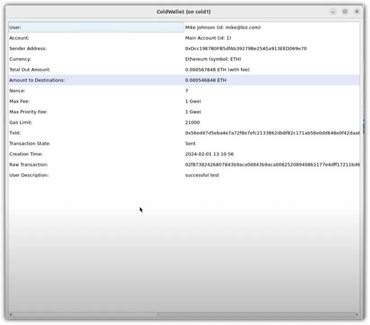
Task: Select value 'Ethereum (symbol: ETH)'
Action: 213,59
